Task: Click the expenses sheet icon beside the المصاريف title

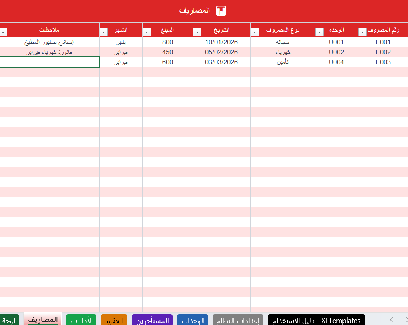Action: pyautogui.click(x=221, y=11)
